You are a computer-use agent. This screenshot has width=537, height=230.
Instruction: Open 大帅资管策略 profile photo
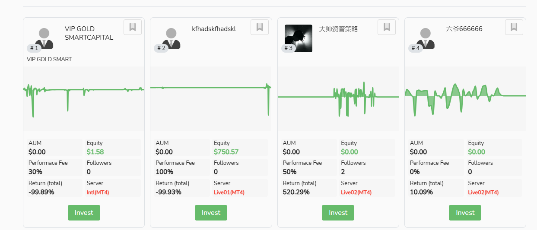tap(299, 38)
